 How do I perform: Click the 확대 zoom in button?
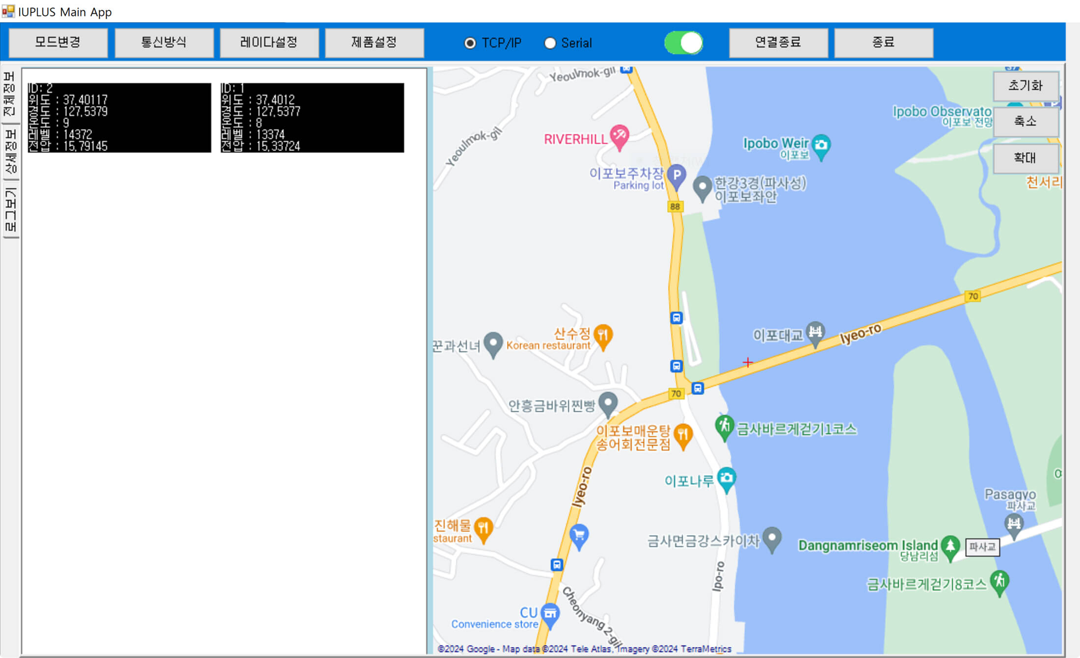(1025, 158)
